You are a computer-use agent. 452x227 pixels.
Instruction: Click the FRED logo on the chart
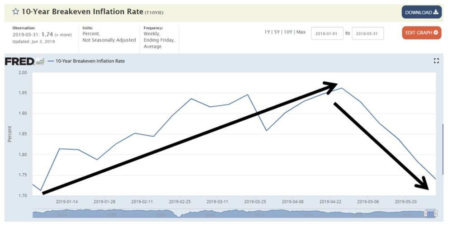(19, 61)
